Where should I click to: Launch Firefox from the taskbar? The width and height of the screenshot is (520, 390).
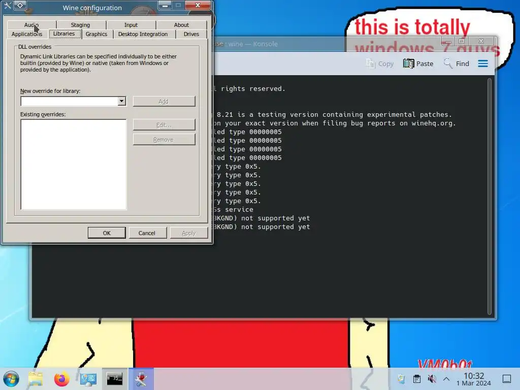pos(61,379)
